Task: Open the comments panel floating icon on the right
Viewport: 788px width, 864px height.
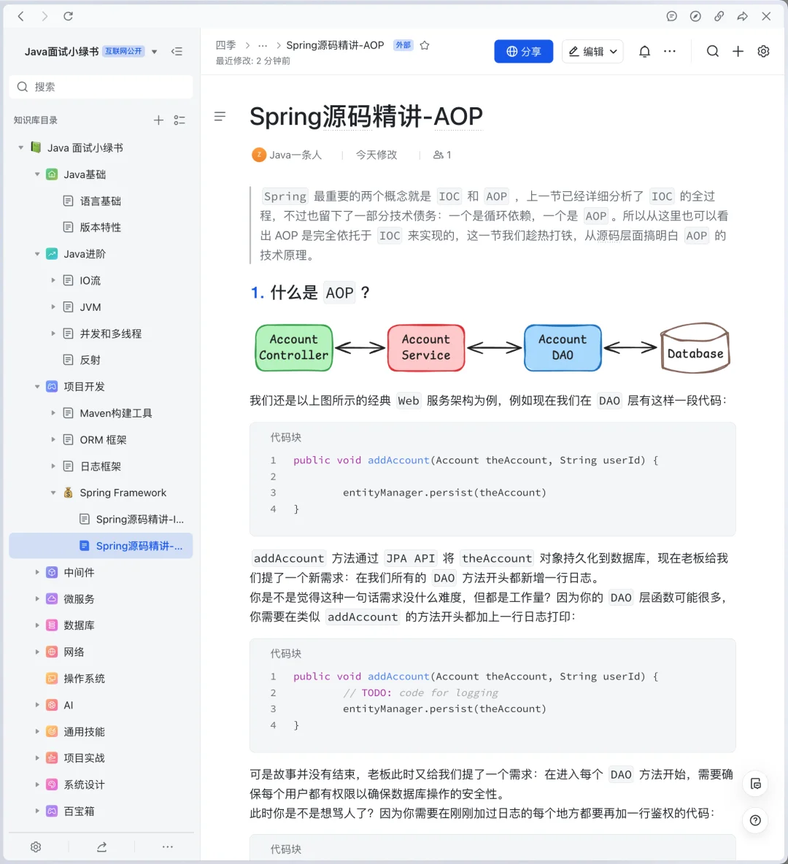Action: 755,784
